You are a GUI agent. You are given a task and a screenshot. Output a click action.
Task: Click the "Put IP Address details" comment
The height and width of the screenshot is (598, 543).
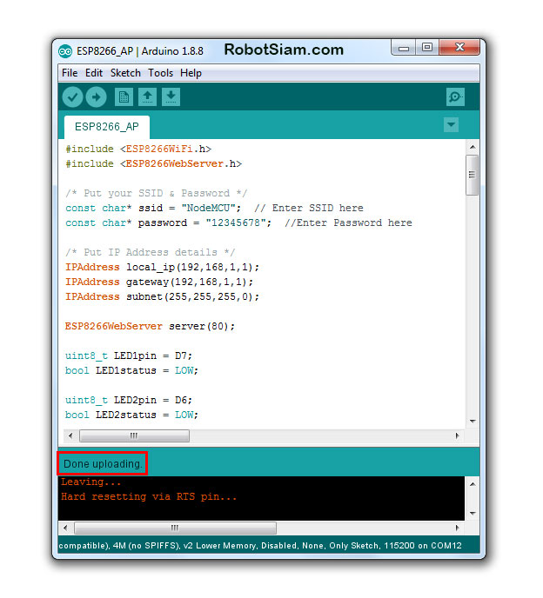[x=150, y=252]
